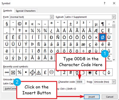Select the hash # recent symbol
The image size is (119, 100).
tap(71, 73)
